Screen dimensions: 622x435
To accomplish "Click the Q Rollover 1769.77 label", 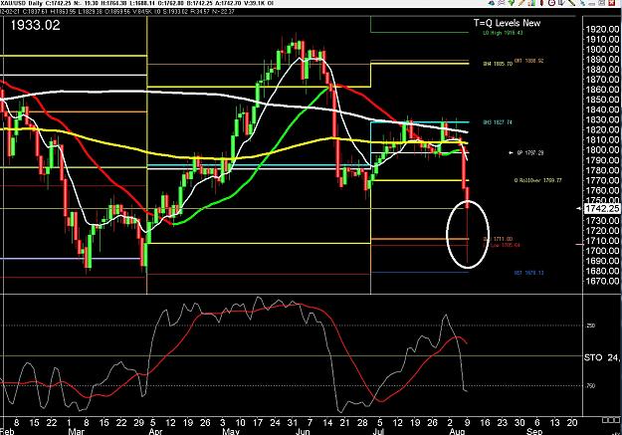I will (537, 180).
